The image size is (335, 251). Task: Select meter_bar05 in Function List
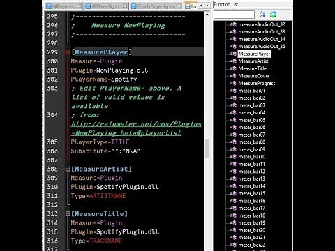(251, 120)
